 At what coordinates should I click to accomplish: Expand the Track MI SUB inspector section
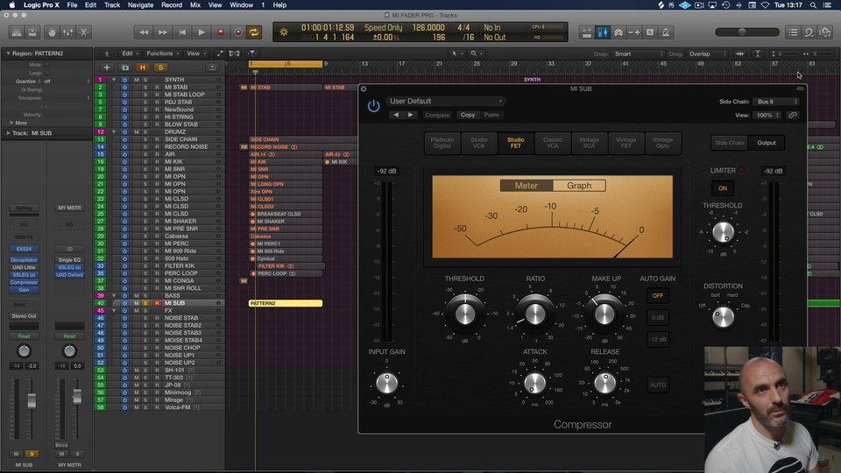click(x=8, y=133)
